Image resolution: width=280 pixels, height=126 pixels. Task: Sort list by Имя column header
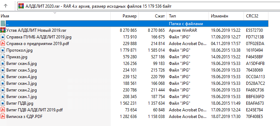55,16
